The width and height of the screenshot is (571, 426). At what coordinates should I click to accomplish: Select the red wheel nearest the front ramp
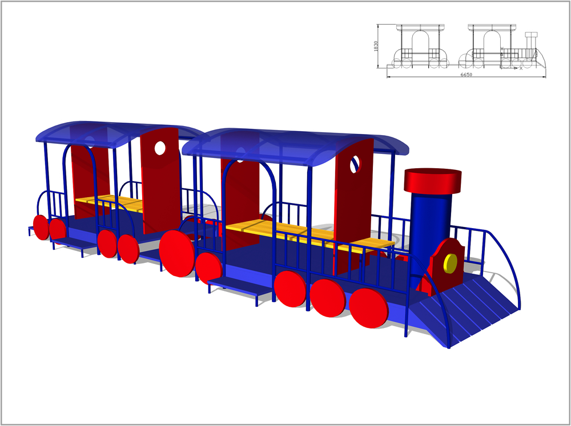coord(369,308)
